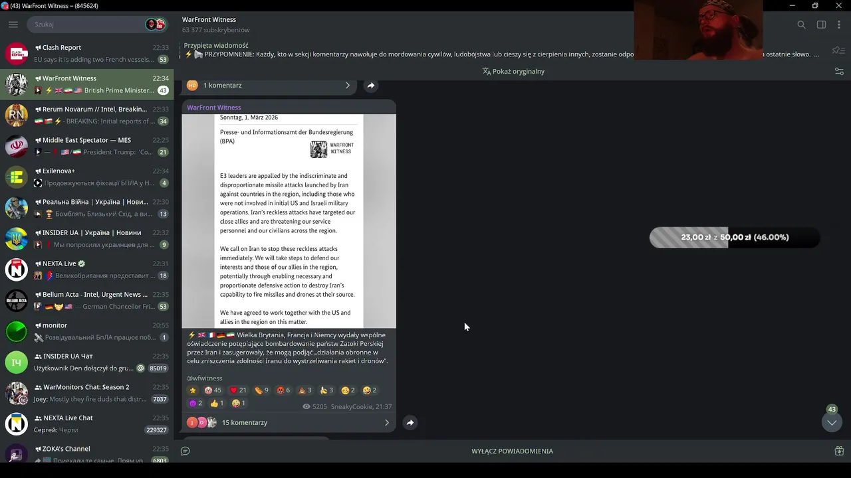Open translation settings icon
Screen dimensions: 851x478
[x=839, y=71]
